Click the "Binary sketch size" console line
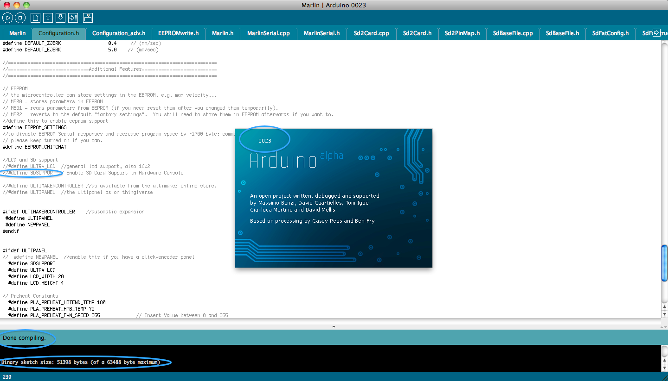Image resolution: width=668 pixels, height=381 pixels. [80, 362]
